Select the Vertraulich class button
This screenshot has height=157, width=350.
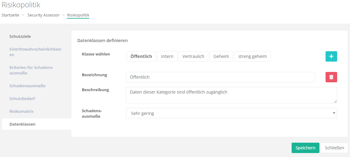(193, 56)
